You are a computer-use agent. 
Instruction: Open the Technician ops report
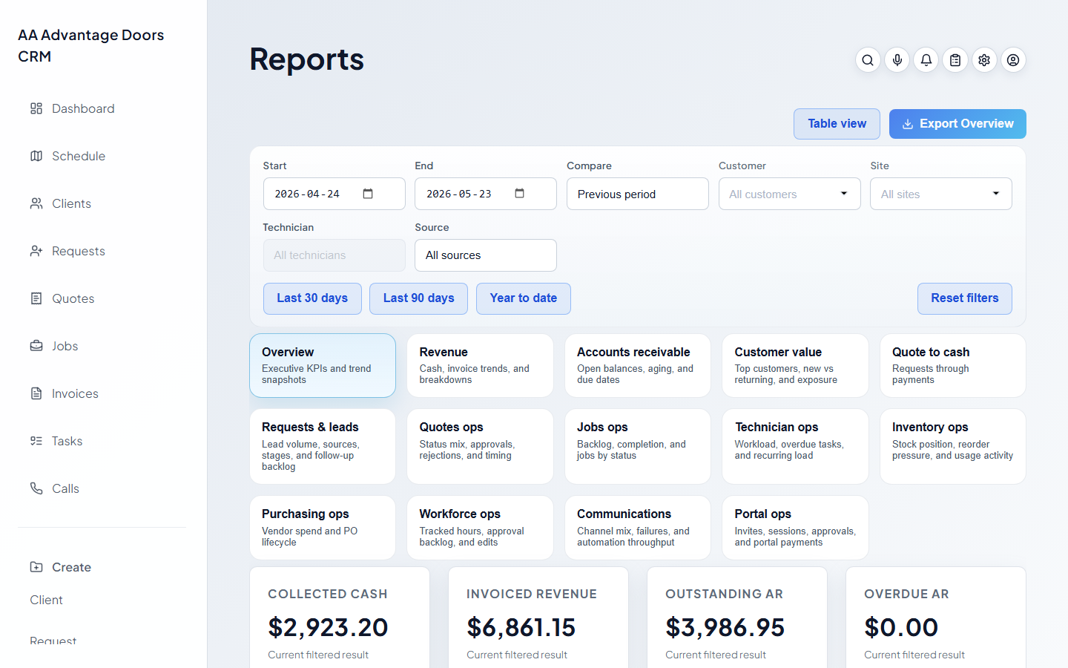pyautogui.click(x=795, y=446)
